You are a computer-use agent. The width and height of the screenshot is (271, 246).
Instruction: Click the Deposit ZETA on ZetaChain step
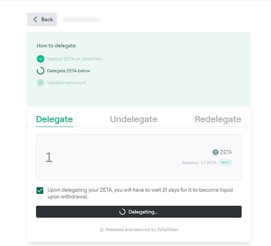tap(75, 59)
